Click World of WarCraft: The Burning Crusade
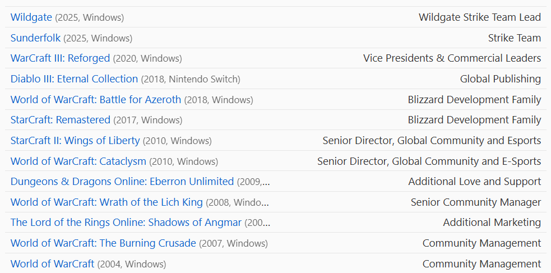 pos(103,243)
